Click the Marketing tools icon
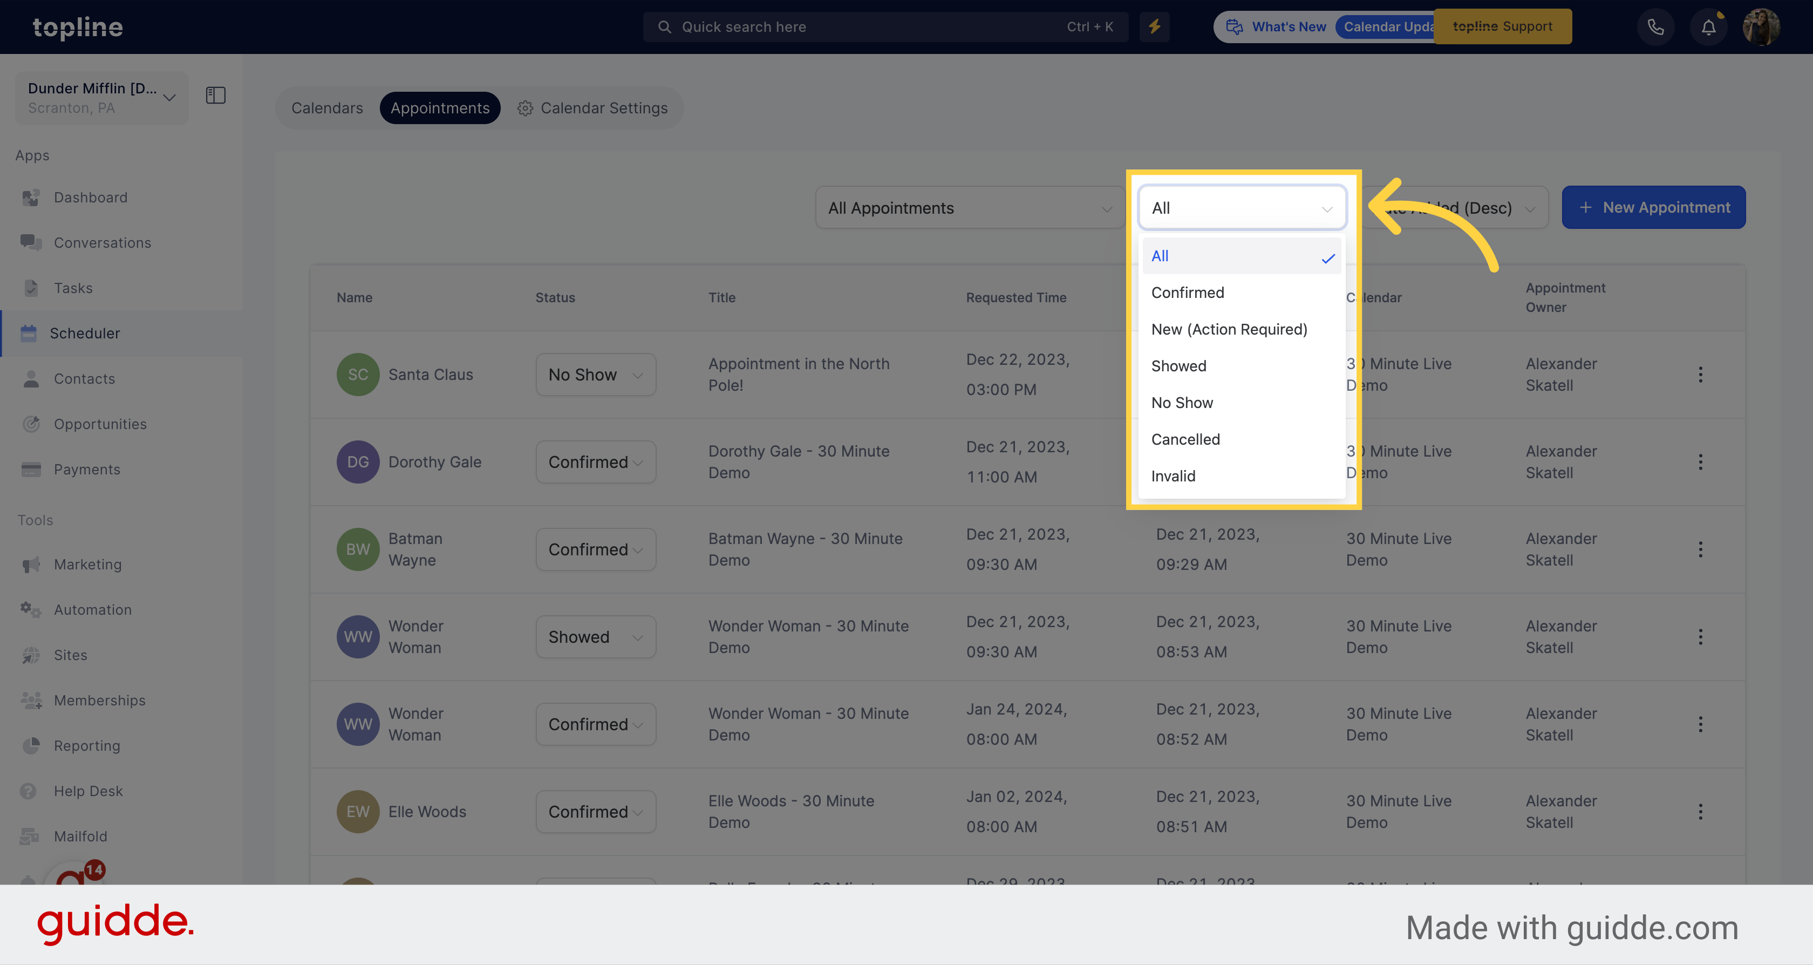 (30, 563)
